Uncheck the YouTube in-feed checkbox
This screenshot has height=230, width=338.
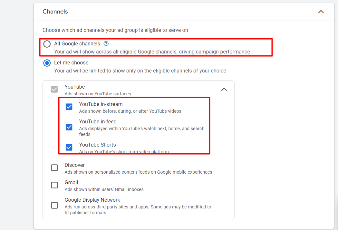tap(69, 127)
